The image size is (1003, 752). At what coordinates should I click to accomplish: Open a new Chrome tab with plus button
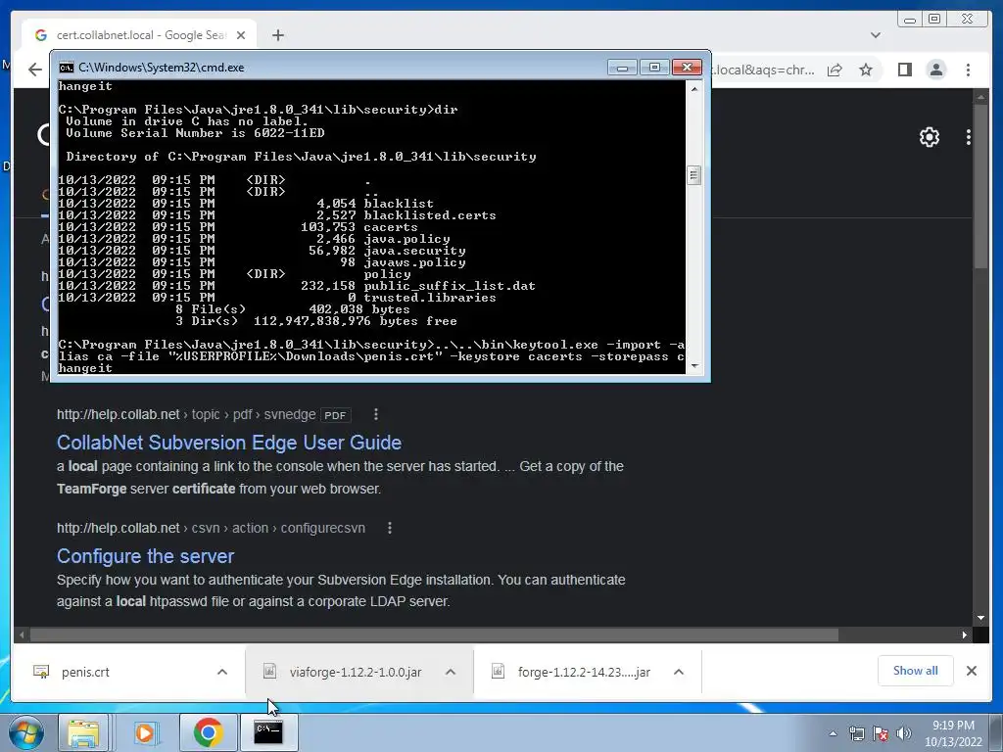(277, 35)
